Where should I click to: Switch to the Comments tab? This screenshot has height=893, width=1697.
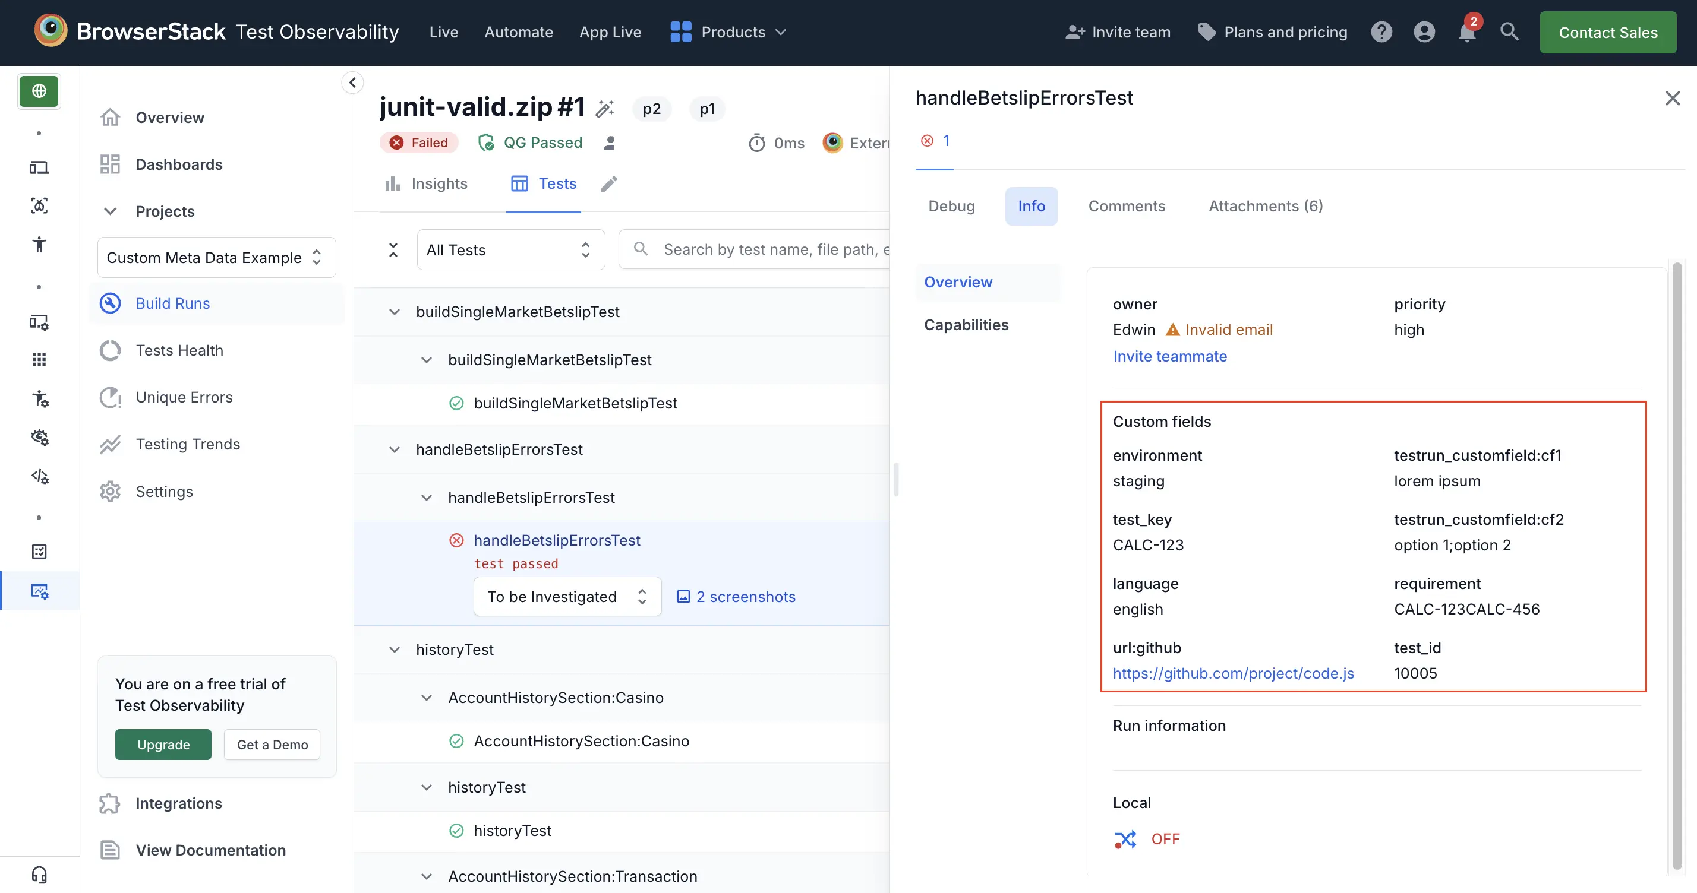click(x=1127, y=206)
